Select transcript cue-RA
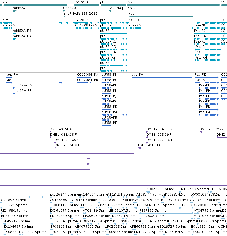This screenshot has height=236, width=227. click(161, 28)
